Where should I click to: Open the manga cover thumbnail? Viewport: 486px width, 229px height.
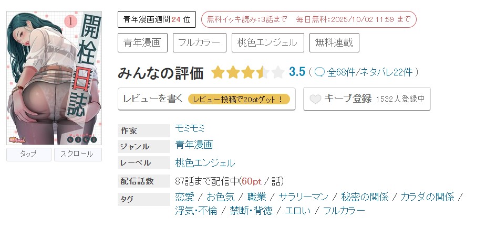point(54,78)
